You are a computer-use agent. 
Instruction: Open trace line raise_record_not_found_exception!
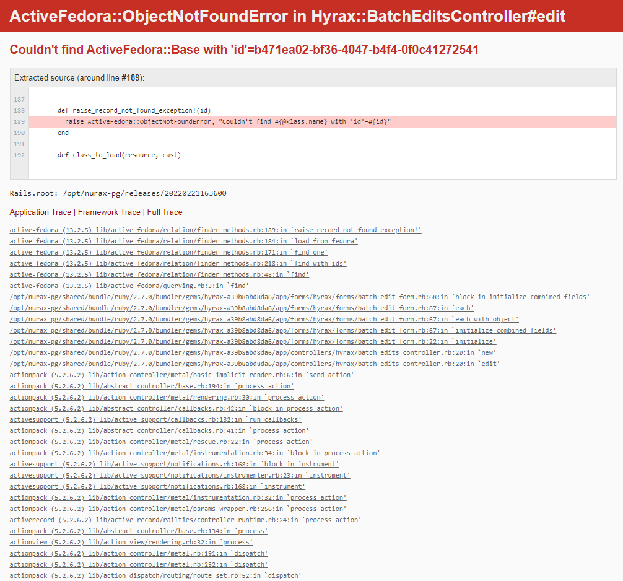point(216,230)
